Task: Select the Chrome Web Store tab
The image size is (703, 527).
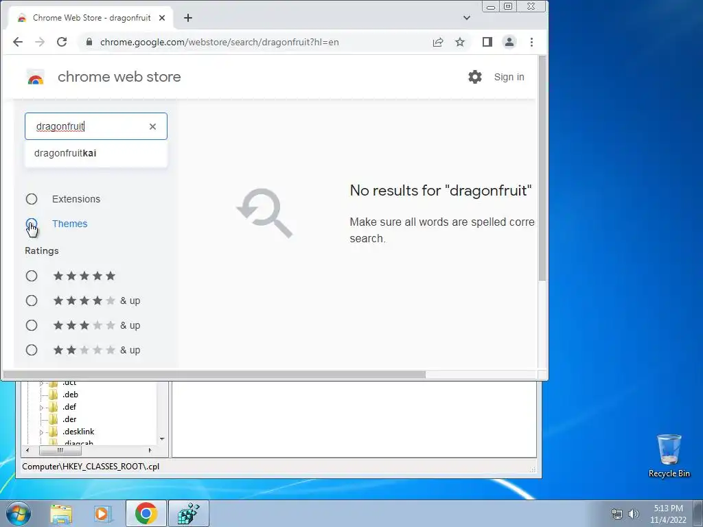Action: click(x=91, y=18)
